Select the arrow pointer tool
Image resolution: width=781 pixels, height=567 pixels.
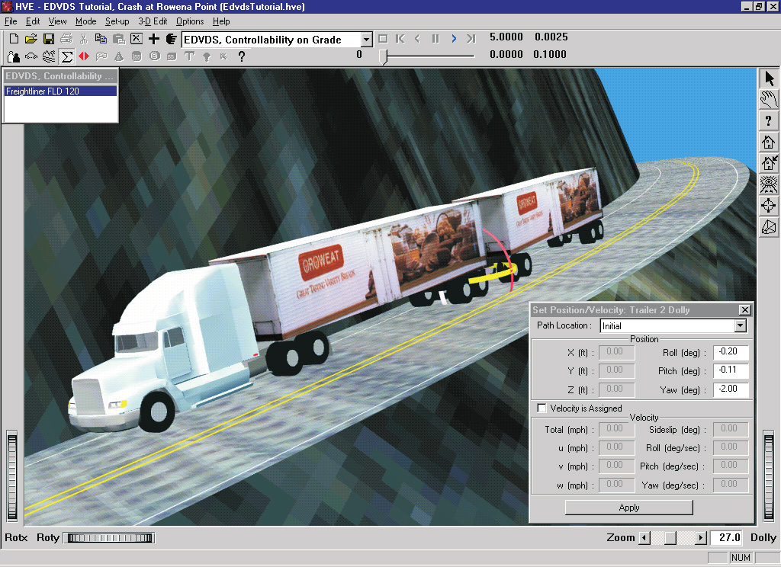point(769,79)
